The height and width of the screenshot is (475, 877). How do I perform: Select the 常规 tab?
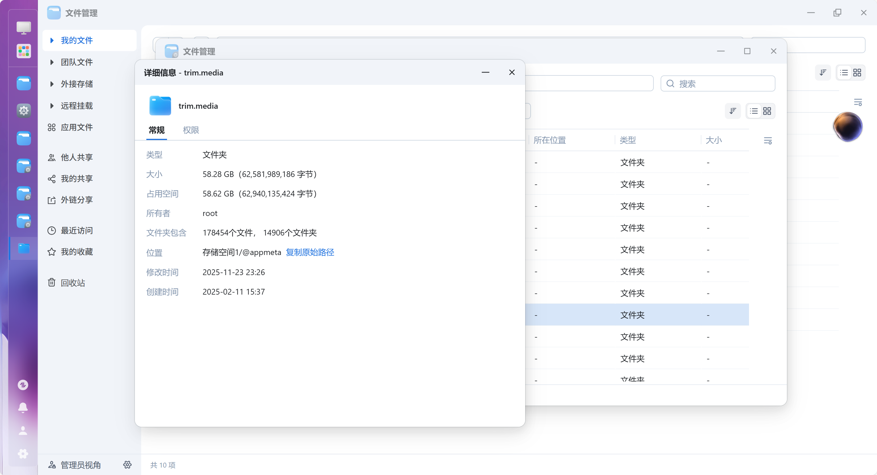(x=157, y=130)
